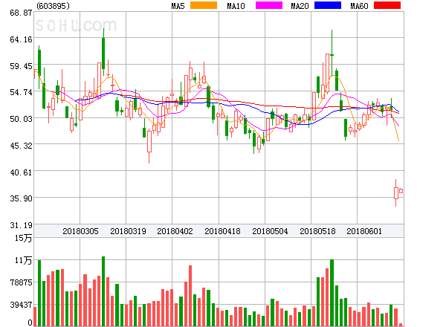446x327 pixels.
Task: Click the 39437 volume axis label
Action: [21, 305]
